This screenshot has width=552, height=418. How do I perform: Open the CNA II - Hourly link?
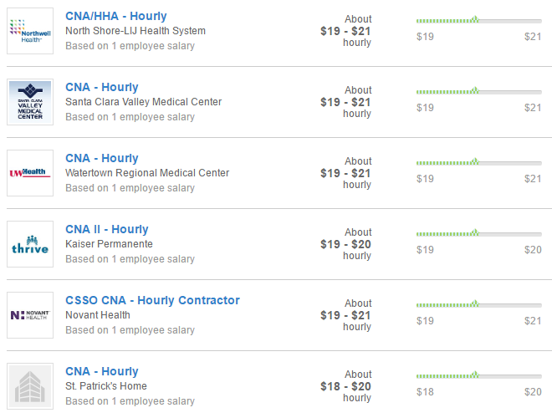pyautogui.click(x=107, y=229)
